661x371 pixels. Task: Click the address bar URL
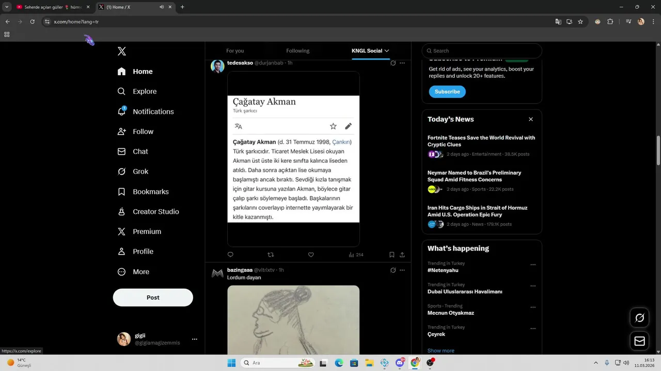pyautogui.click(x=76, y=22)
